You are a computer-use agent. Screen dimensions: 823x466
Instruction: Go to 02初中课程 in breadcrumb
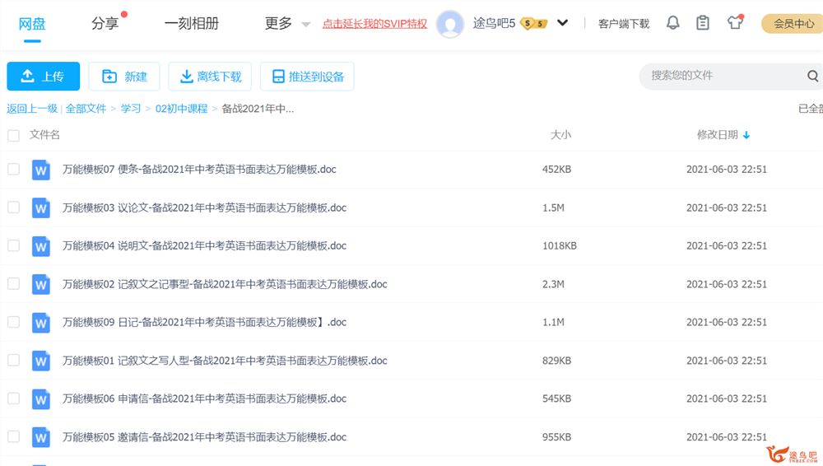point(182,109)
